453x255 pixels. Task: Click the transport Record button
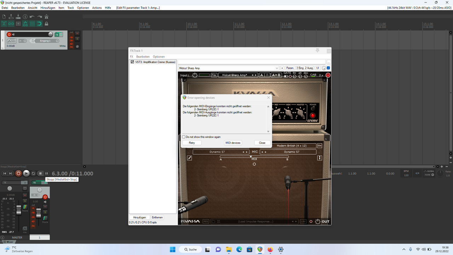tap(18, 174)
